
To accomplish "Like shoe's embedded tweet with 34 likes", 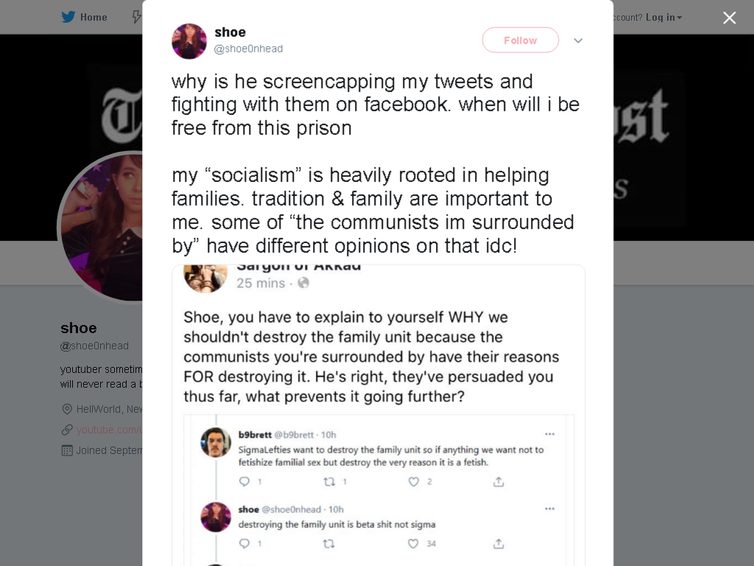I will (x=414, y=543).
